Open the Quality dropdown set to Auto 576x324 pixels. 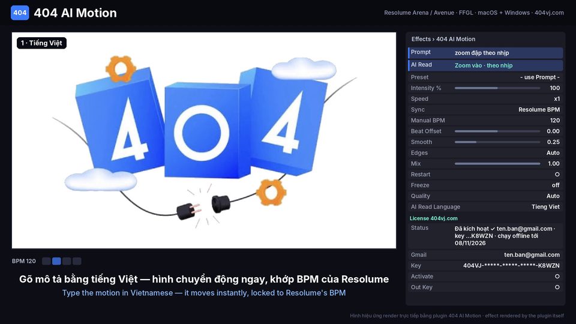pos(553,196)
